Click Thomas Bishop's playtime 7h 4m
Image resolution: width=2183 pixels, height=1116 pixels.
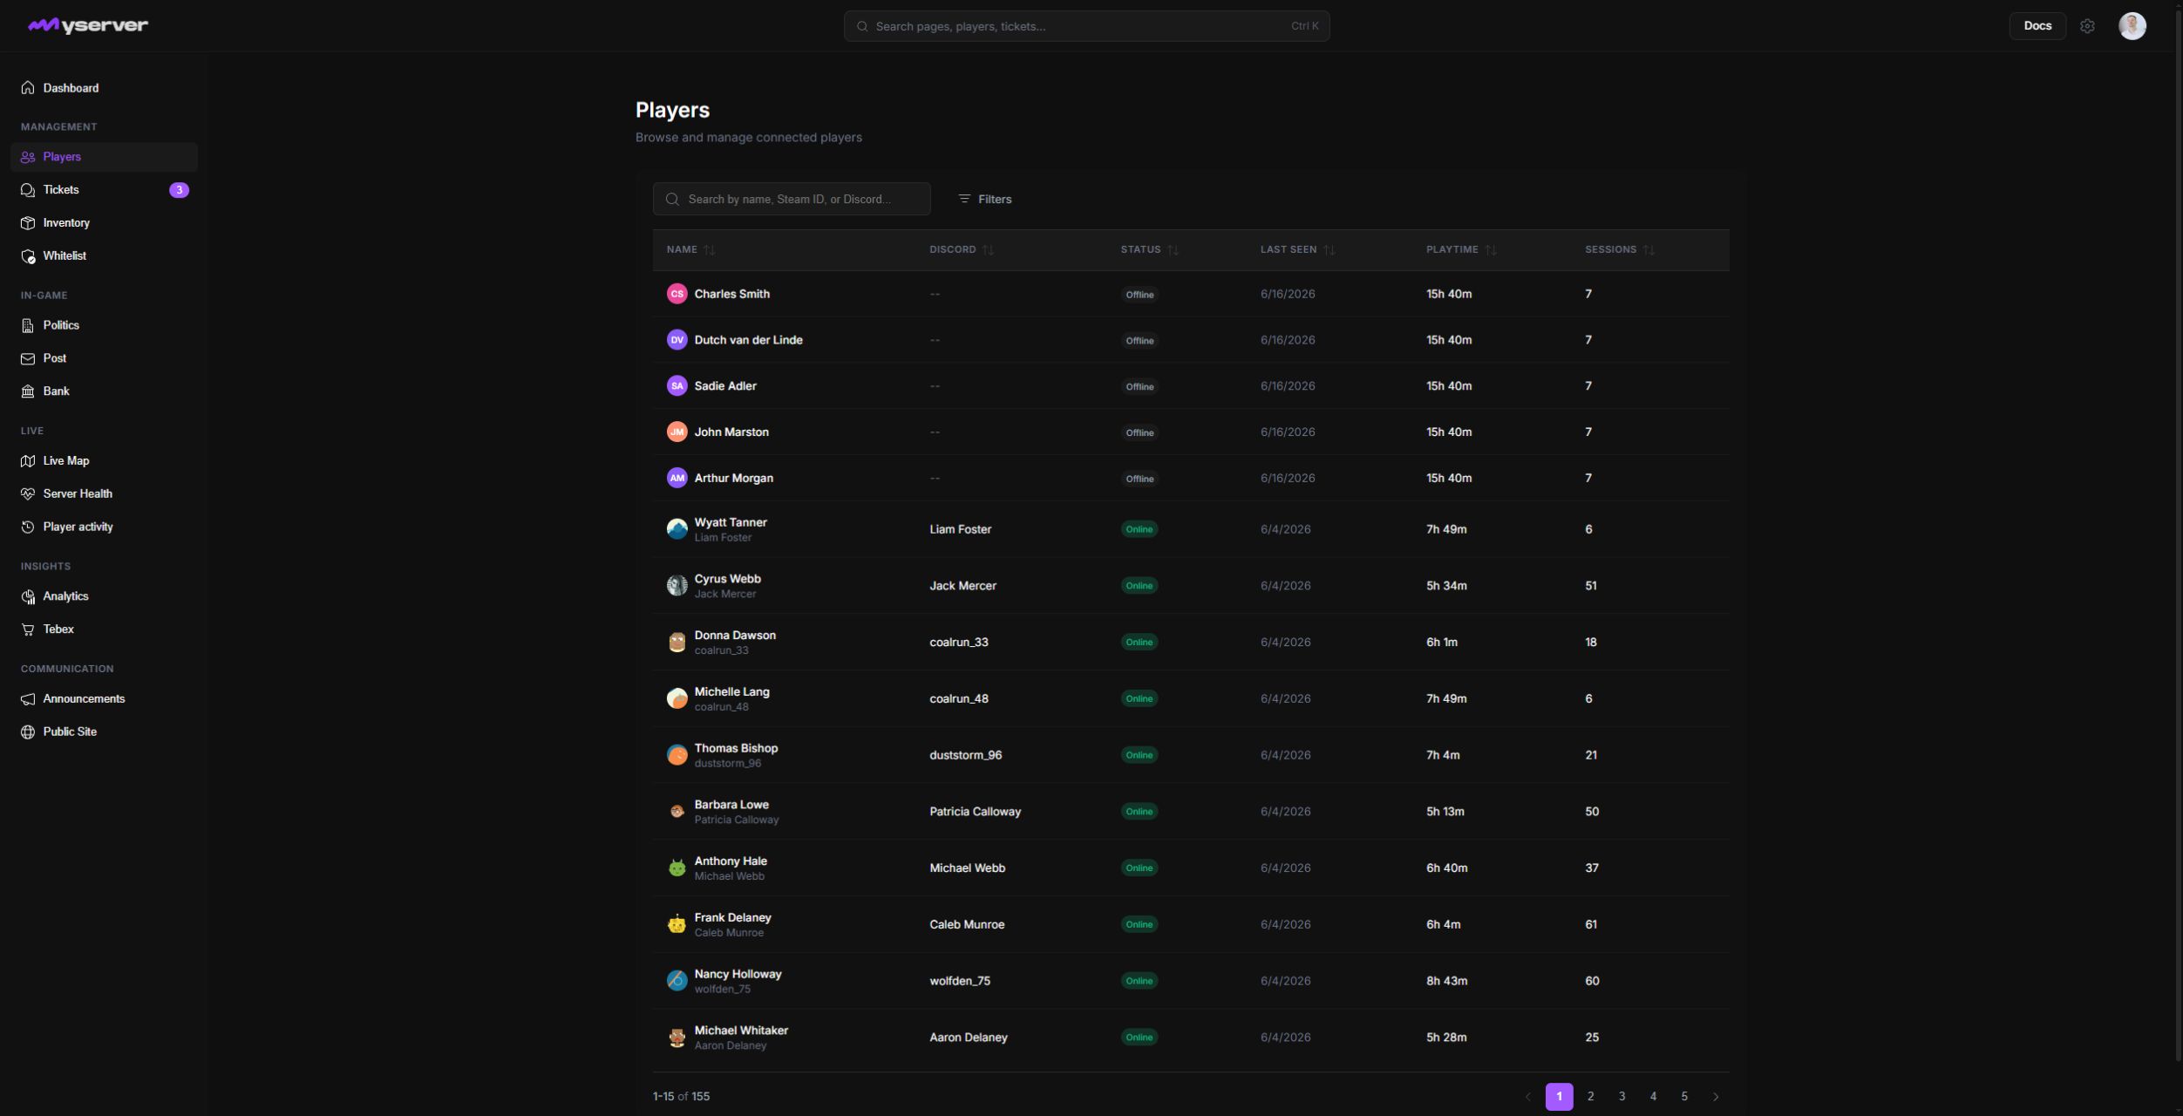click(1443, 755)
